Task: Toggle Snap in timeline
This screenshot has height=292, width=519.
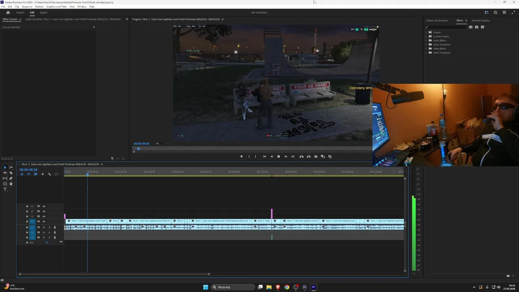Action: (x=28, y=174)
